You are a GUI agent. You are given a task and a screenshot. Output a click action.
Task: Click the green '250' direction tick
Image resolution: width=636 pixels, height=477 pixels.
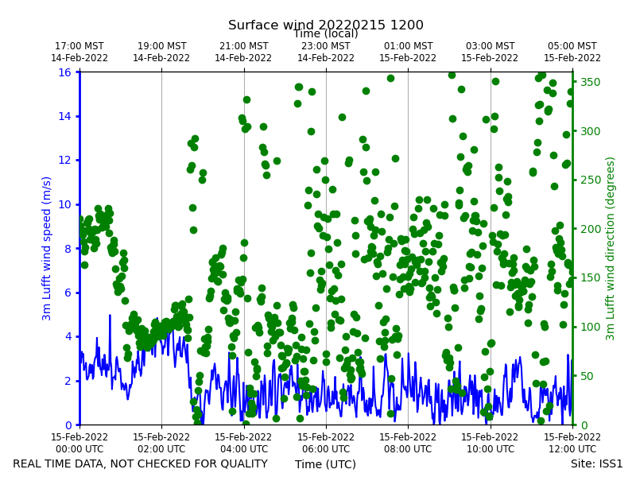pos(591,180)
